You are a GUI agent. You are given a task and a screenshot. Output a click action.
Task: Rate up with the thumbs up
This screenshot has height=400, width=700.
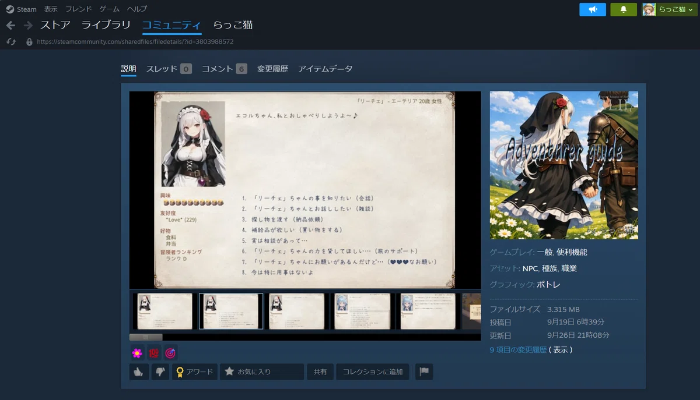tap(138, 371)
